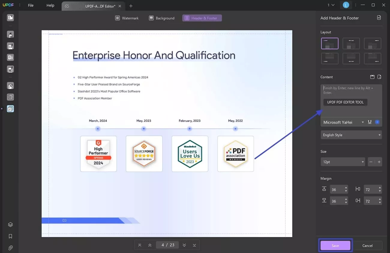
Task: Increase the left margin with up arrow
Action: click(x=380, y=187)
